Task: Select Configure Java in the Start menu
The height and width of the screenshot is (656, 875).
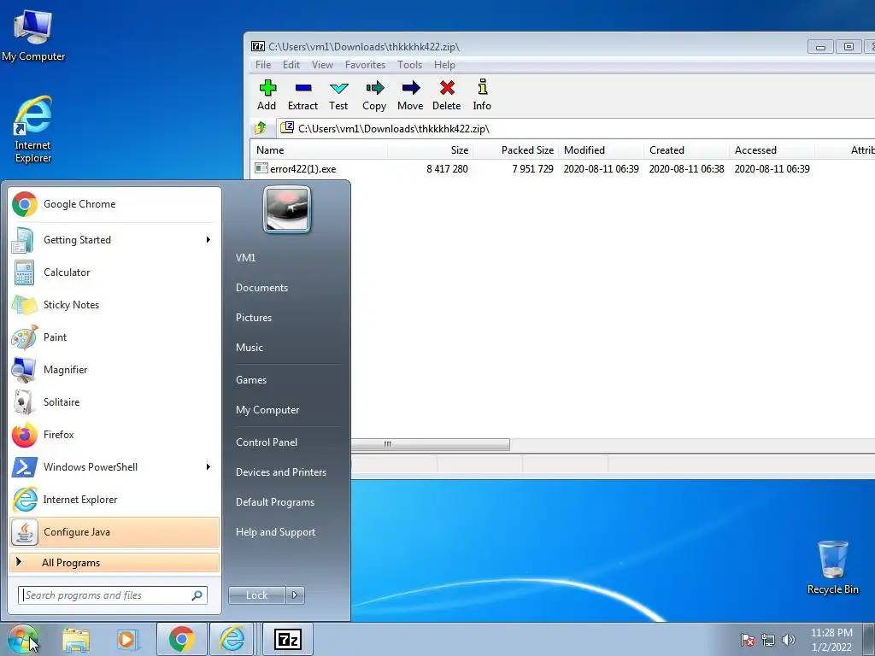Action: [x=115, y=532]
